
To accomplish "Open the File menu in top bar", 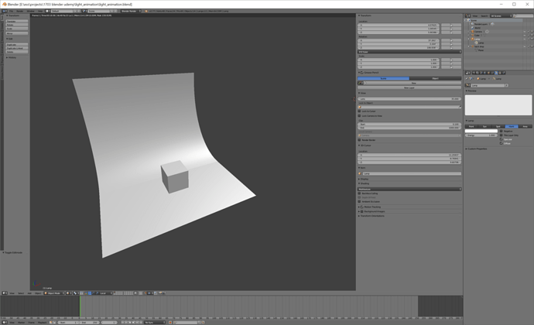I will pos(12,11).
